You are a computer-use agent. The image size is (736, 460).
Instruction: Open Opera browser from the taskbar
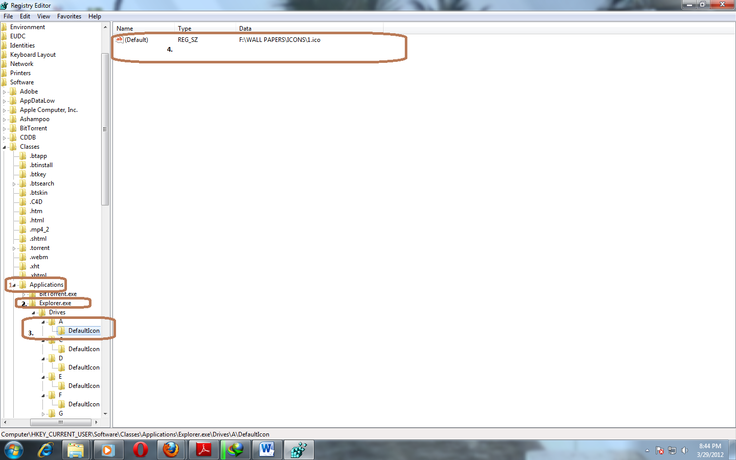pos(140,450)
